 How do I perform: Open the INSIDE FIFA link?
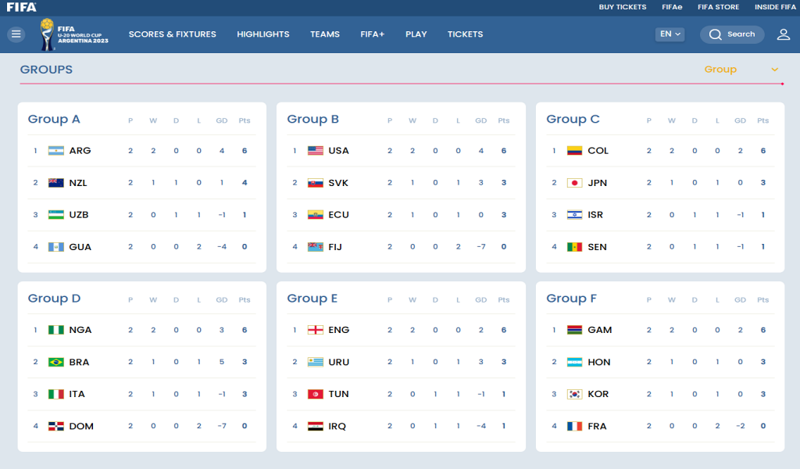[x=775, y=7]
